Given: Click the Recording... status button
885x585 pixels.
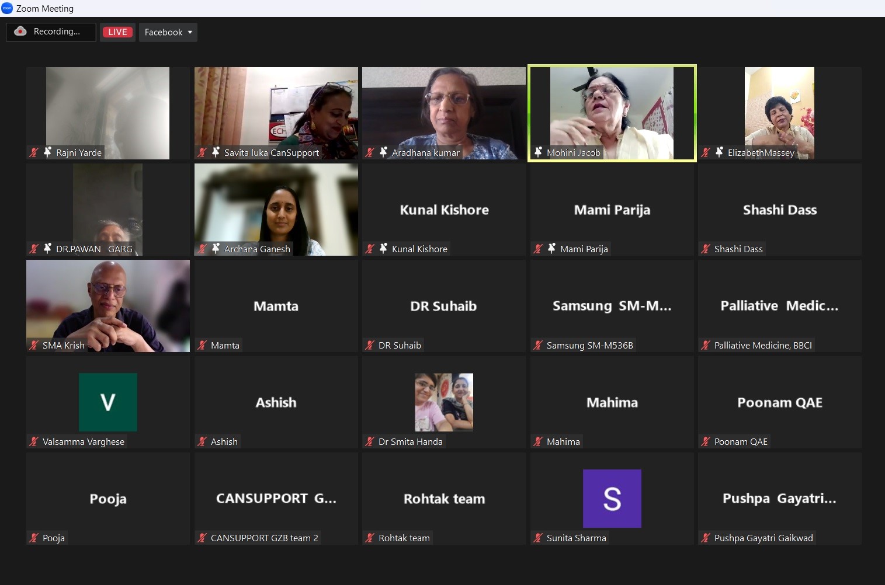Looking at the screenshot, I should pyautogui.click(x=51, y=32).
